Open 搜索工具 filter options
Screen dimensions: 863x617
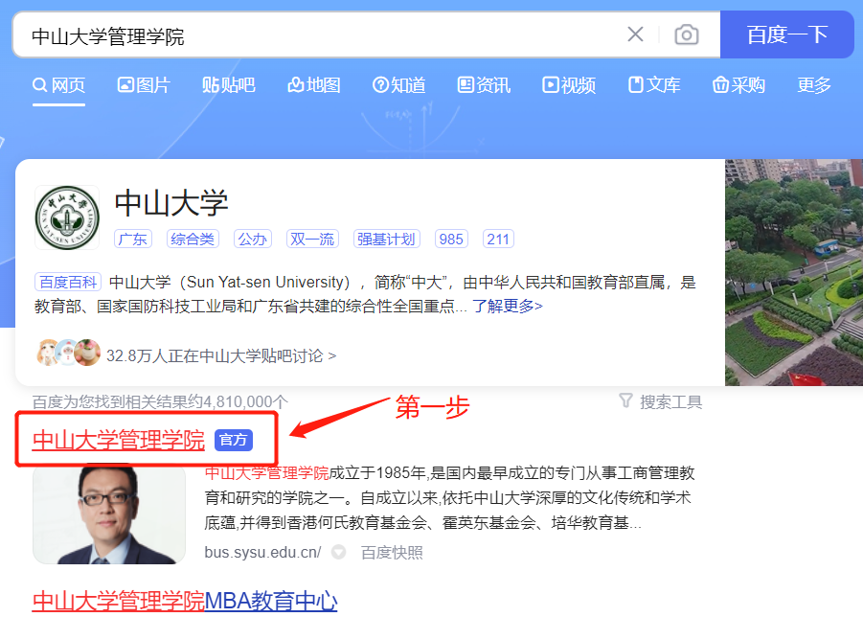tap(661, 401)
